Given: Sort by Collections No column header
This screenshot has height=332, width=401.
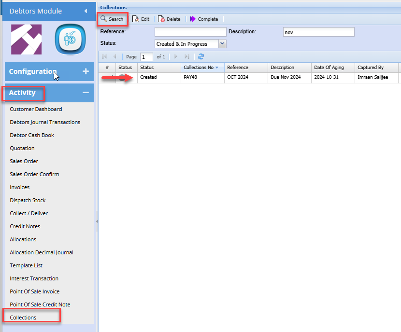Looking at the screenshot, I should tap(199, 68).
